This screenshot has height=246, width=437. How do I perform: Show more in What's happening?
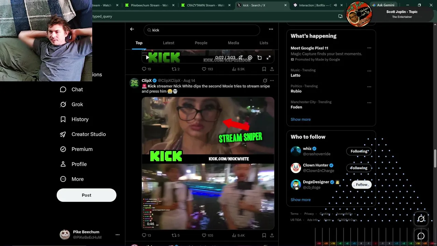pyautogui.click(x=300, y=120)
